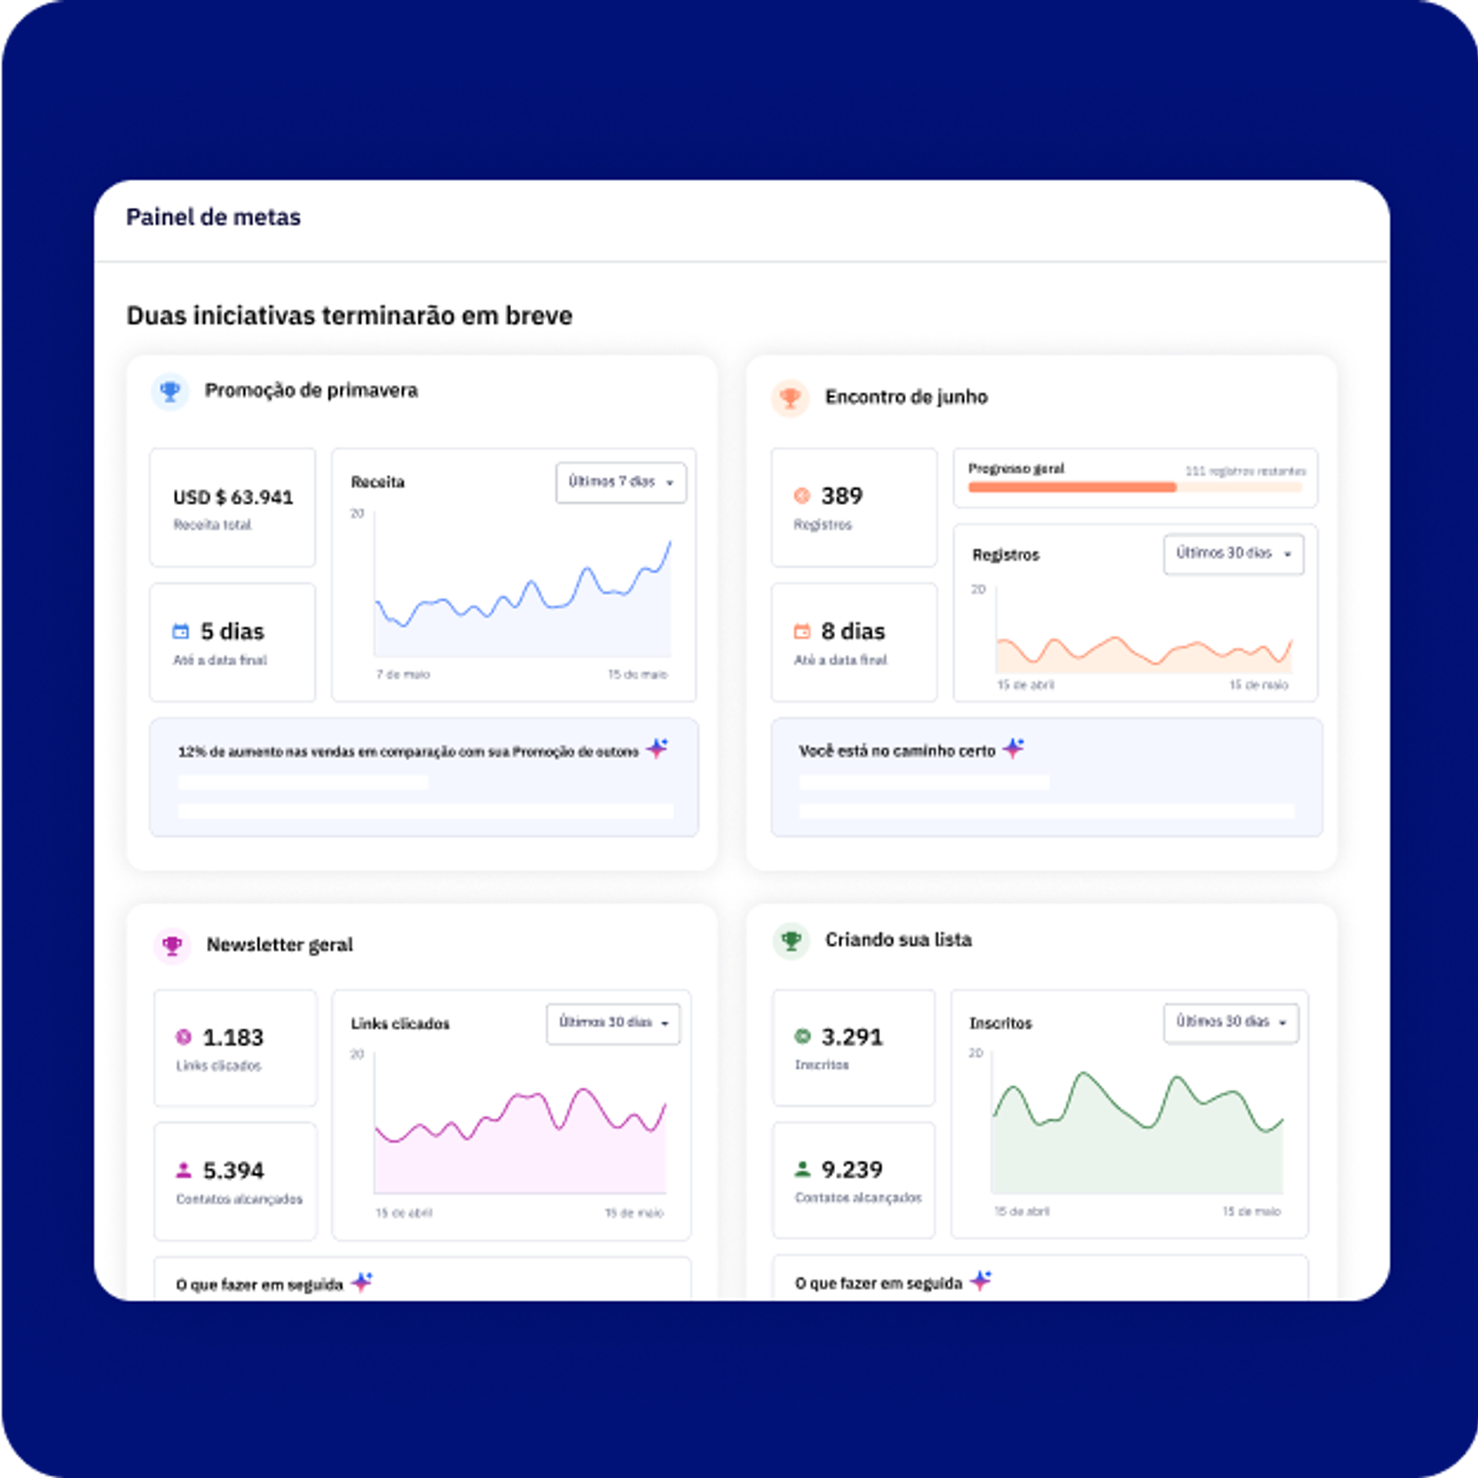This screenshot has height=1478, width=1478.
Task: Click the blue calendar icon beside 5 dias
Action: click(180, 631)
